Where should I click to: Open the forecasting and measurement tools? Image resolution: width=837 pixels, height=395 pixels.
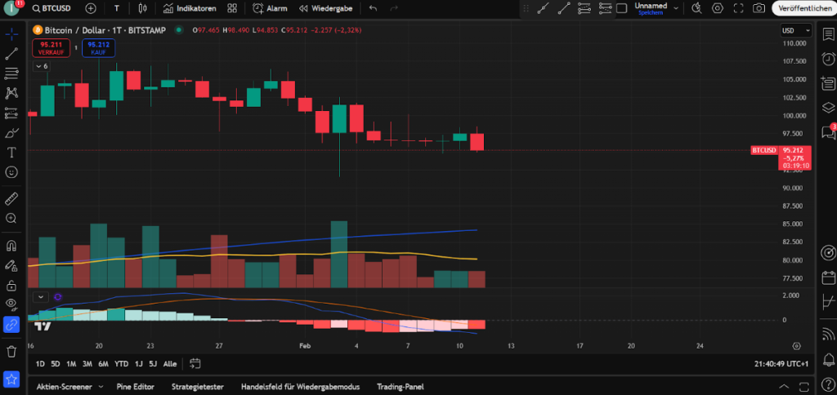11,113
